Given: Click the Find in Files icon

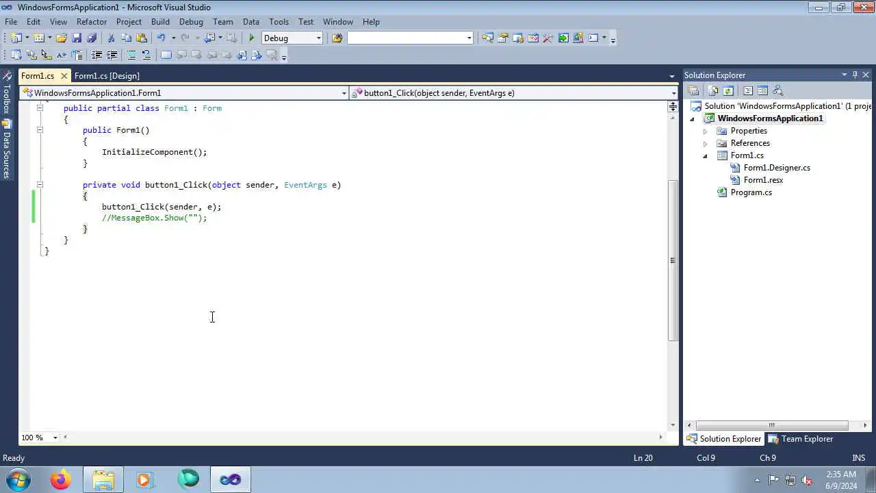Looking at the screenshot, I should [x=337, y=38].
